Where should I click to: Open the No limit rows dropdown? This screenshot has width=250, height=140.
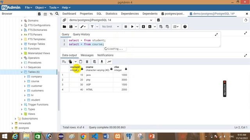click(110, 27)
